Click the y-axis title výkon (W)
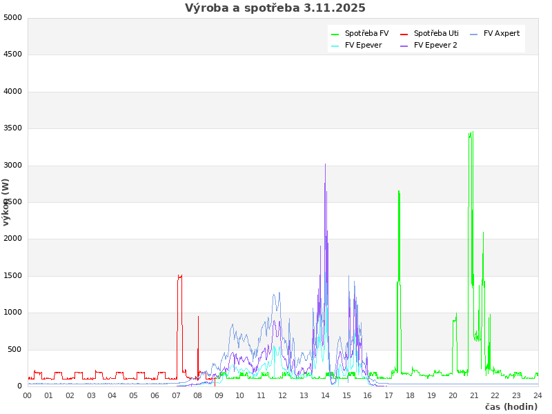The image size is (552, 414). (x=6, y=201)
